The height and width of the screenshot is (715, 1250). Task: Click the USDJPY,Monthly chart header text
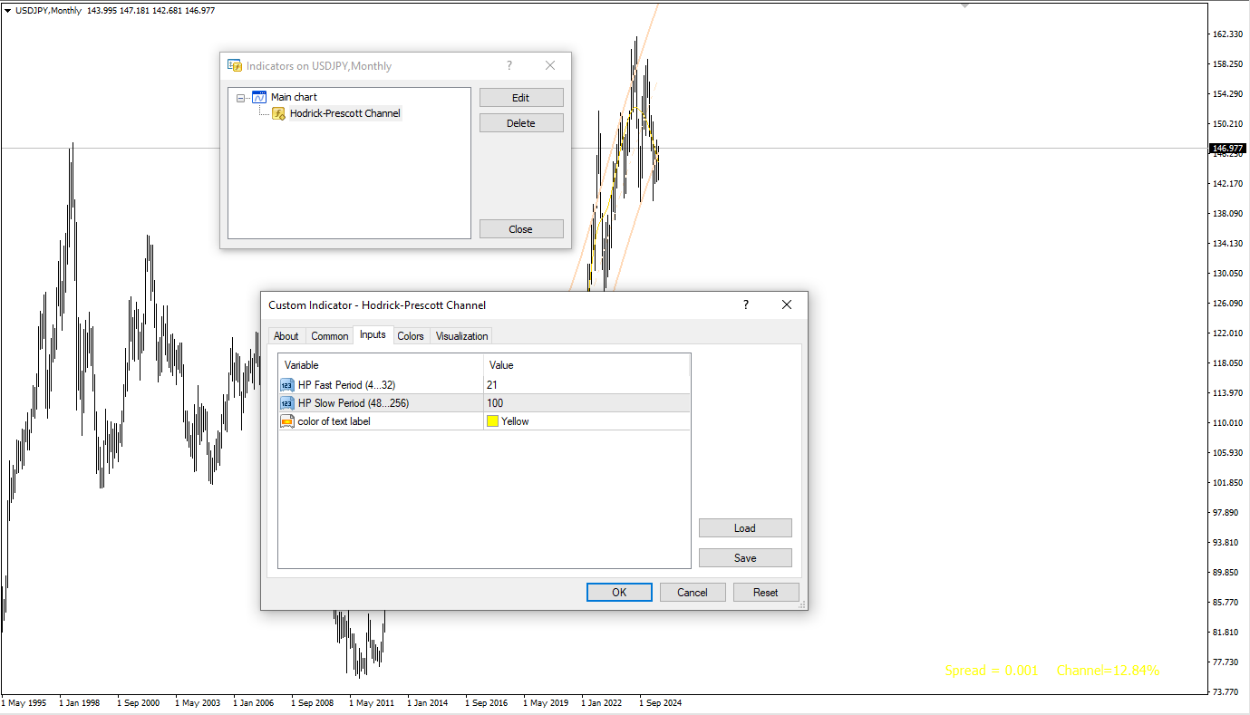pos(47,10)
